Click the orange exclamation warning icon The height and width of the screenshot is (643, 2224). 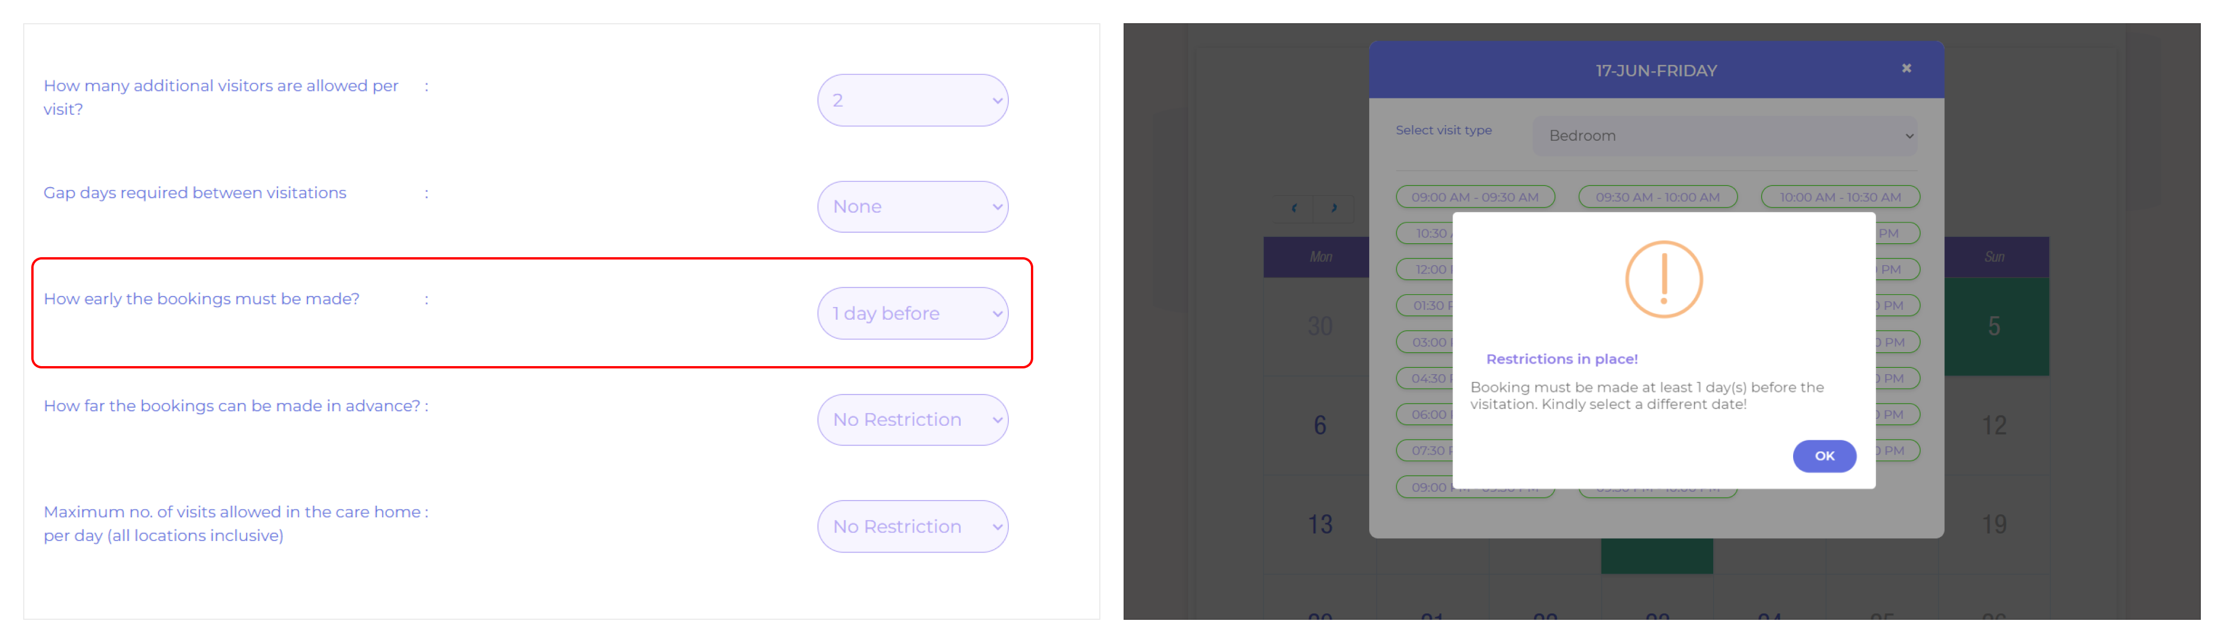coord(1663,279)
